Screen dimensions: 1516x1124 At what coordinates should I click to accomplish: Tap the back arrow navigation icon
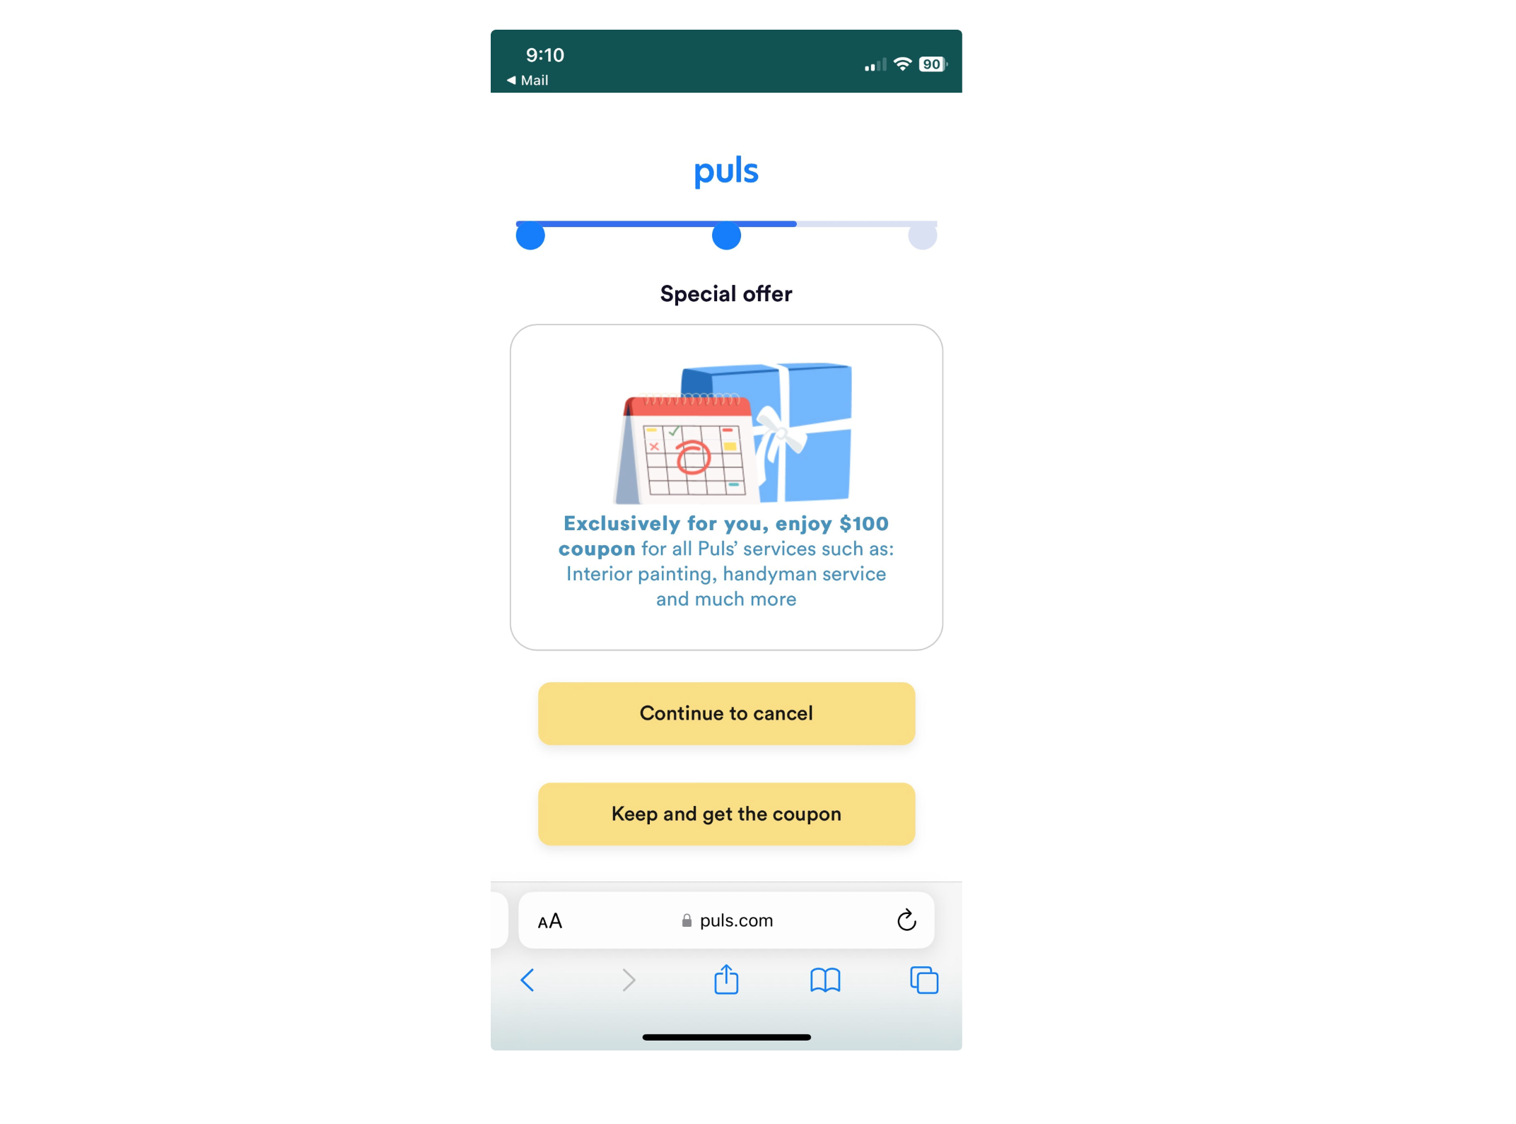[527, 978]
